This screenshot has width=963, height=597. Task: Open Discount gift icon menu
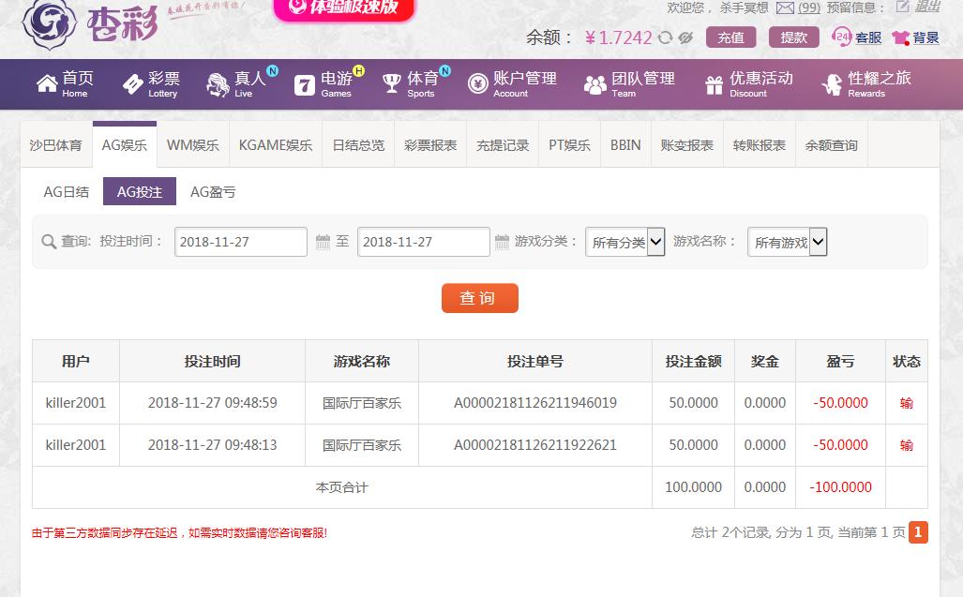pyautogui.click(x=715, y=85)
